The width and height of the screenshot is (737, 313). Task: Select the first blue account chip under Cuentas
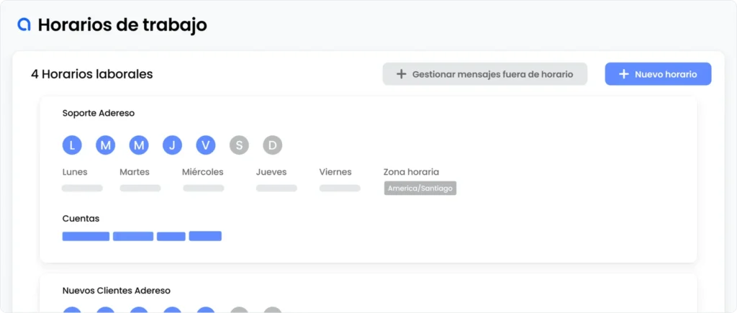coord(86,236)
